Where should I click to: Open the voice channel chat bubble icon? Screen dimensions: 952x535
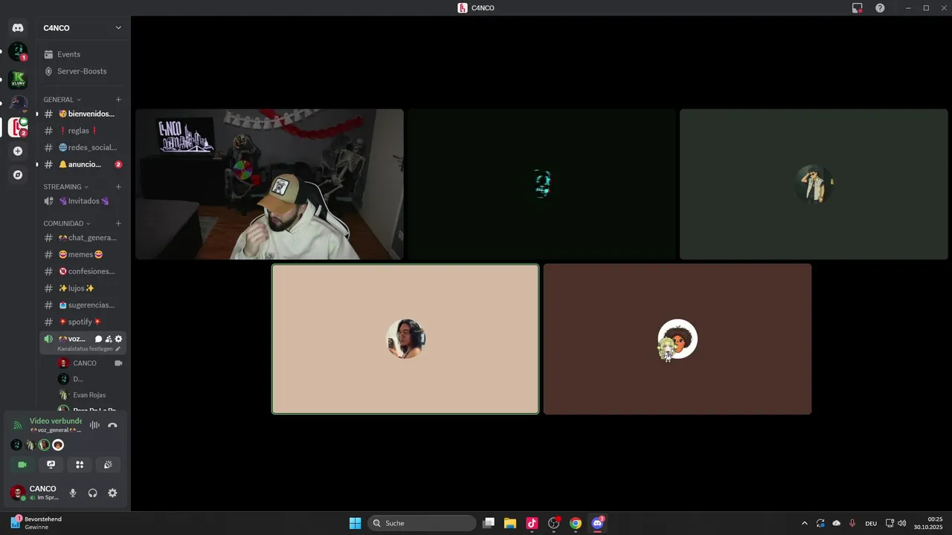tap(98, 339)
